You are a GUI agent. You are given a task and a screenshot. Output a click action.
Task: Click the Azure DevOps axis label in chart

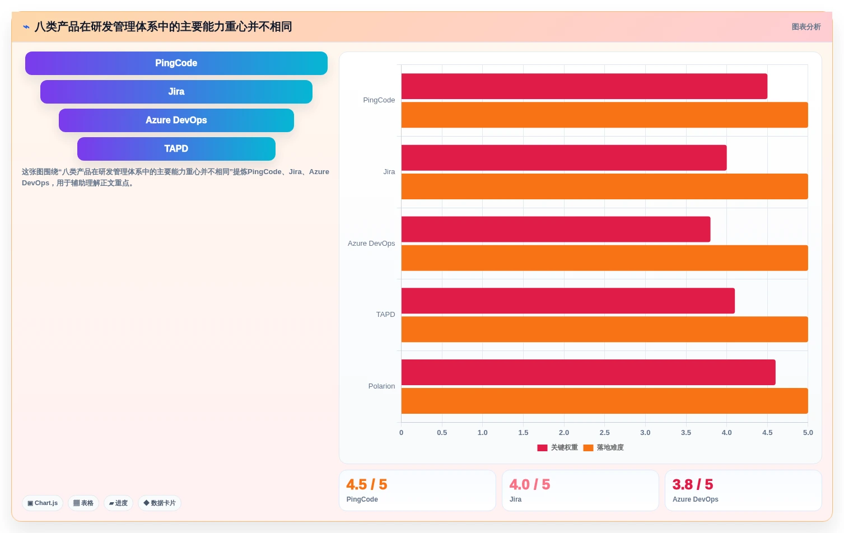[x=371, y=244]
